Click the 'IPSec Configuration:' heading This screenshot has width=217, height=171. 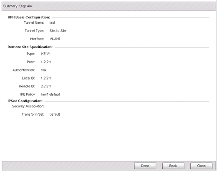point(25,101)
